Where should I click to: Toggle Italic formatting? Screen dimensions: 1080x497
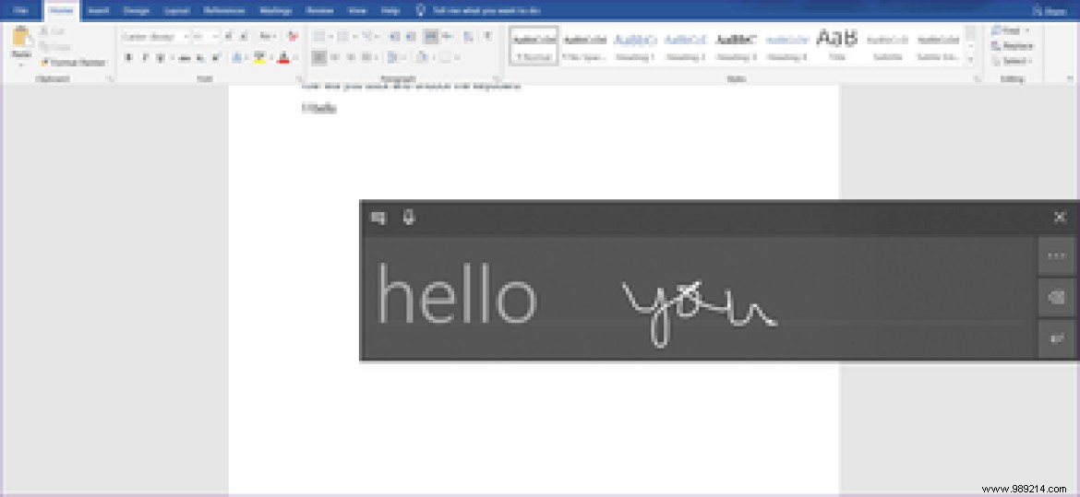click(145, 58)
